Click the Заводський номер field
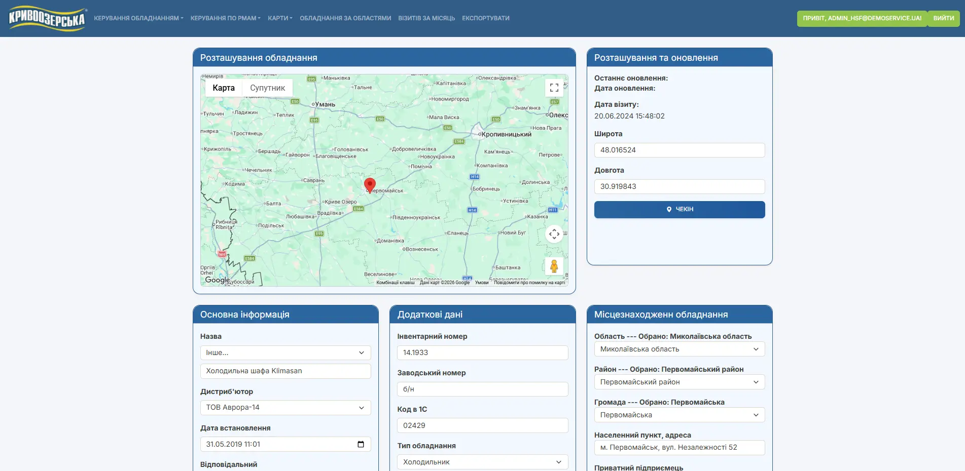 tap(483, 389)
